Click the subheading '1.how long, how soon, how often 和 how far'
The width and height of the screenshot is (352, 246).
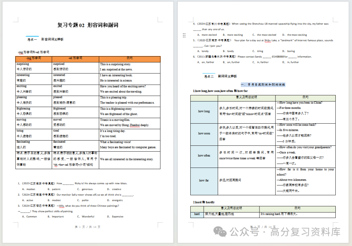pos(220,91)
